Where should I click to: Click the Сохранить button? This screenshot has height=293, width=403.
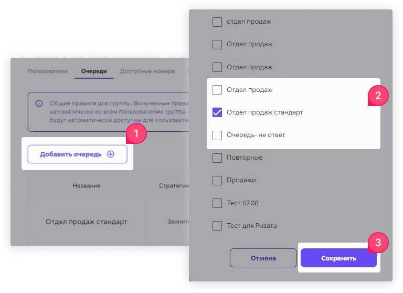(338, 258)
